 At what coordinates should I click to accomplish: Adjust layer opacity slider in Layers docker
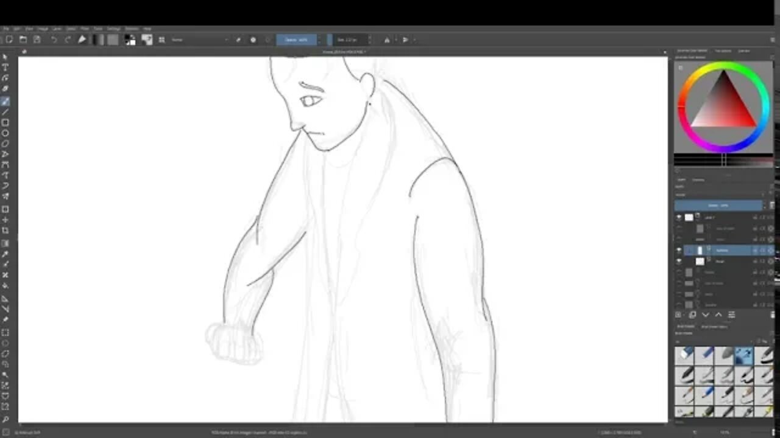[718, 206]
